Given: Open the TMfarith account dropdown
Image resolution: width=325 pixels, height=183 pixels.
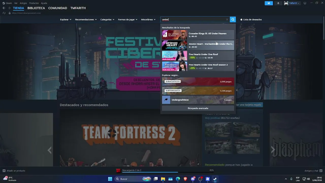Looking at the screenshot, I should coord(292,3).
